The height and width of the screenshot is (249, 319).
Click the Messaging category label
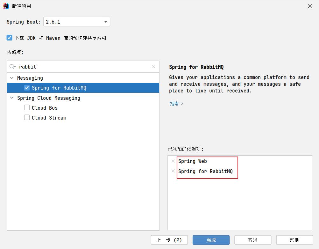pyautogui.click(x=30, y=78)
